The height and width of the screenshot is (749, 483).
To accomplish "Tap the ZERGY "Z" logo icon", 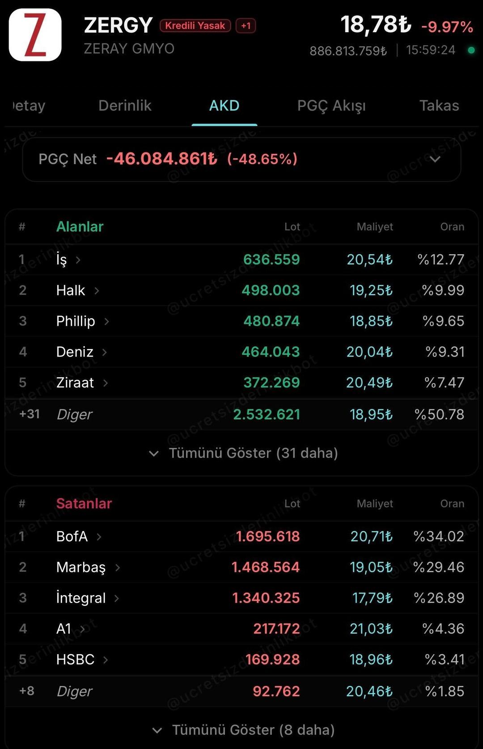I will pyautogui.click(x=36, y=35).
